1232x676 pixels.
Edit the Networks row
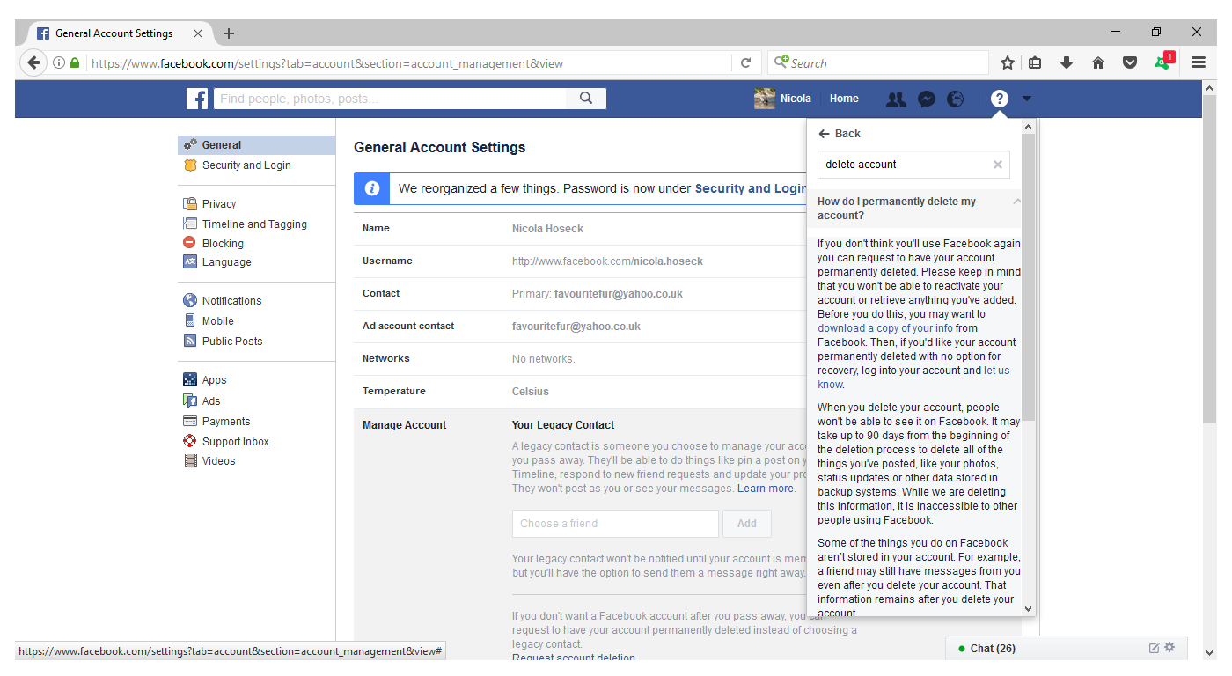[581, 359]
